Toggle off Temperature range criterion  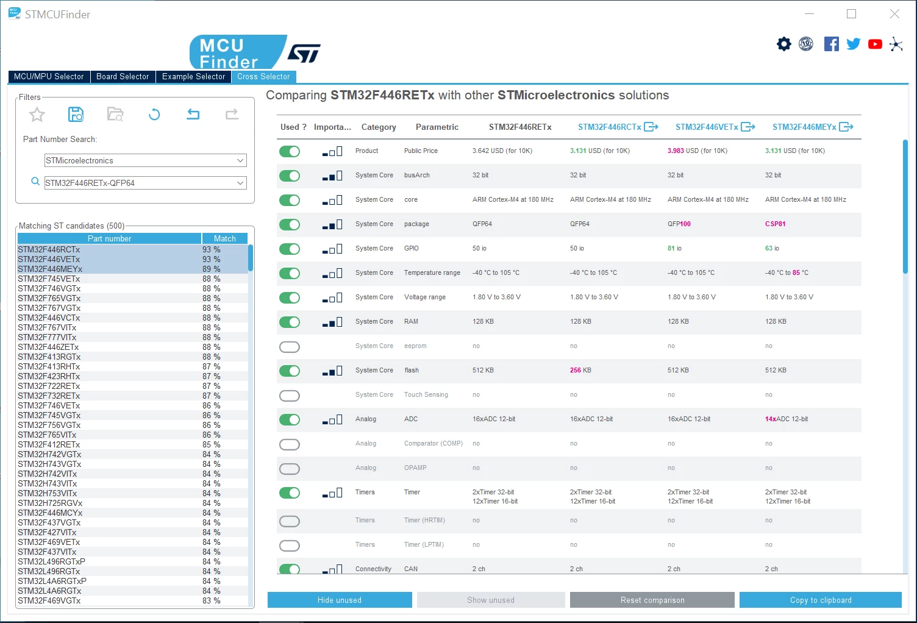point(290,273)
